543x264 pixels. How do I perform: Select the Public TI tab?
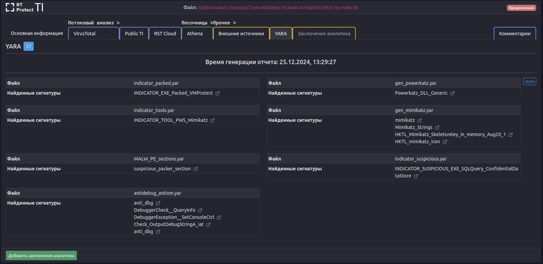point(134,34)
